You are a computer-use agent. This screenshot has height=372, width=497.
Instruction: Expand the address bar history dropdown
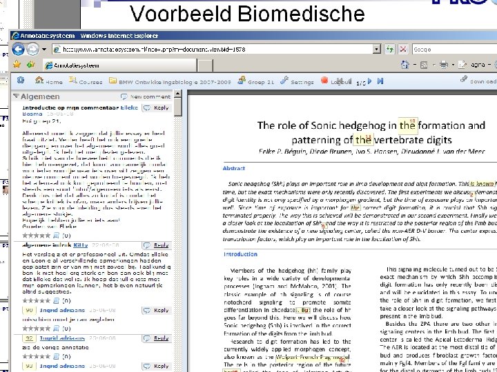(x=377, y=50)
